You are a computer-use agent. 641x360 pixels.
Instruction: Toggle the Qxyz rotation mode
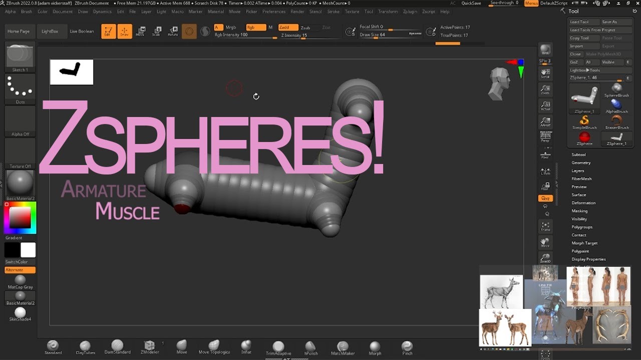click(x=545, y=198)
